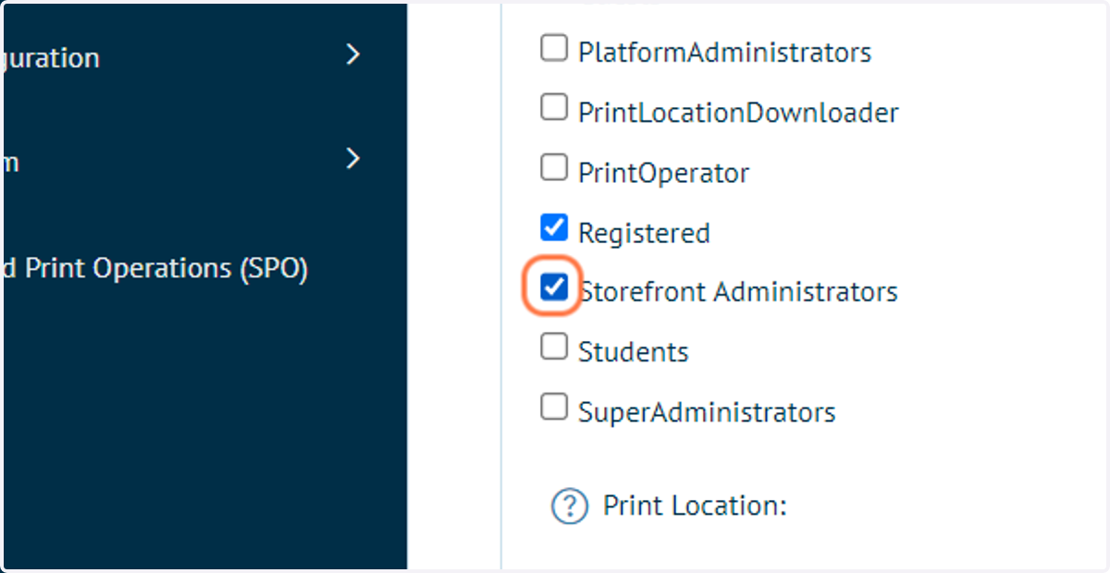Click the Registered label text
Screen dimensions: 1110x573
(644, 233)
